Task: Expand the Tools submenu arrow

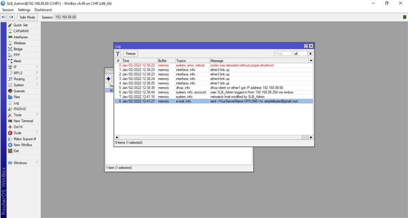Action: tap(37, 115)
